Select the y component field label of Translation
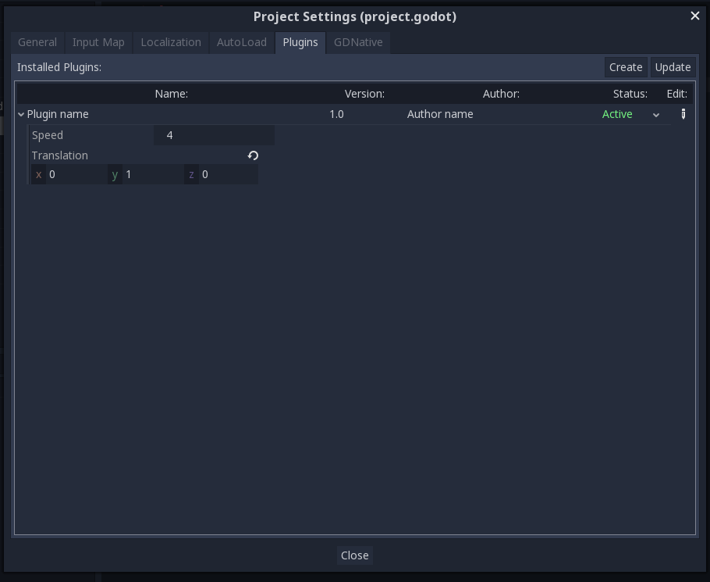The image size is (710, 582). pos(114,174)
